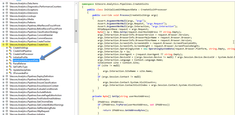Viewport: 235px width, 115px height.
Task: Expand the Sitecore.Analytics.Pipelines.ExcludeRobots node
Action: point(3,92)
